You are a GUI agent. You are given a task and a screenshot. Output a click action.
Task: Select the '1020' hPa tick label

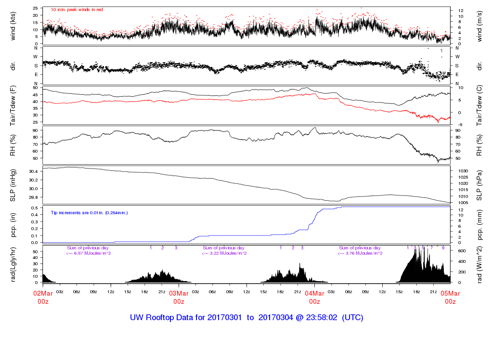tap(463, 183)
